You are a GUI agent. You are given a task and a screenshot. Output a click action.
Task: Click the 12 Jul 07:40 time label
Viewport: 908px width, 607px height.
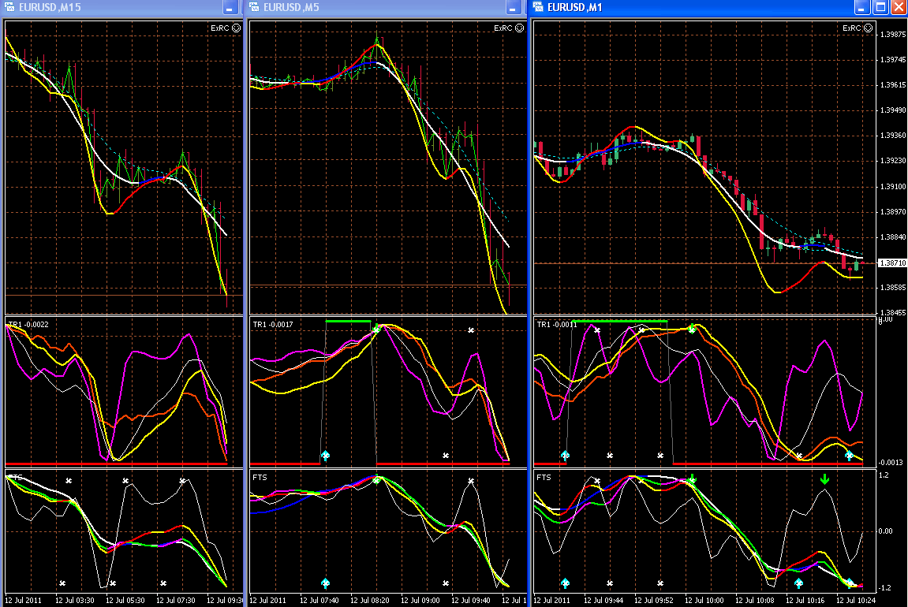coord(319,601)
